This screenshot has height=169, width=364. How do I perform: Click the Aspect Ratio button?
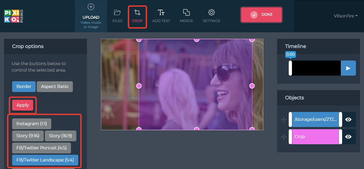(x=55, y=87)
